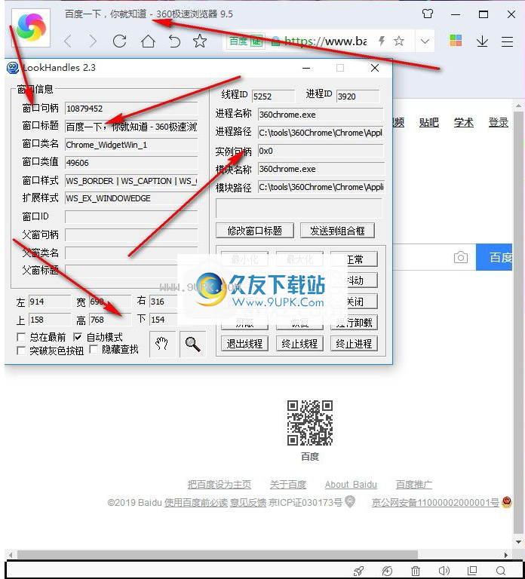Click the zoom magnifier status icon
This screenshot has width=525, height=579.
coord(501,571)
